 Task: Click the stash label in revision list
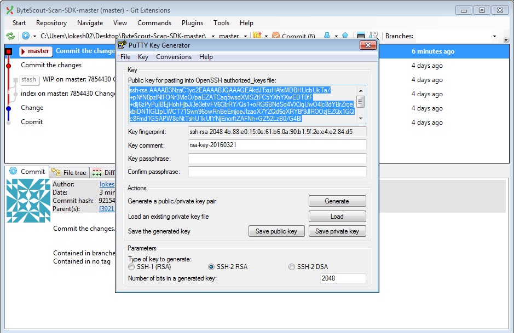(x=29, y=80)
